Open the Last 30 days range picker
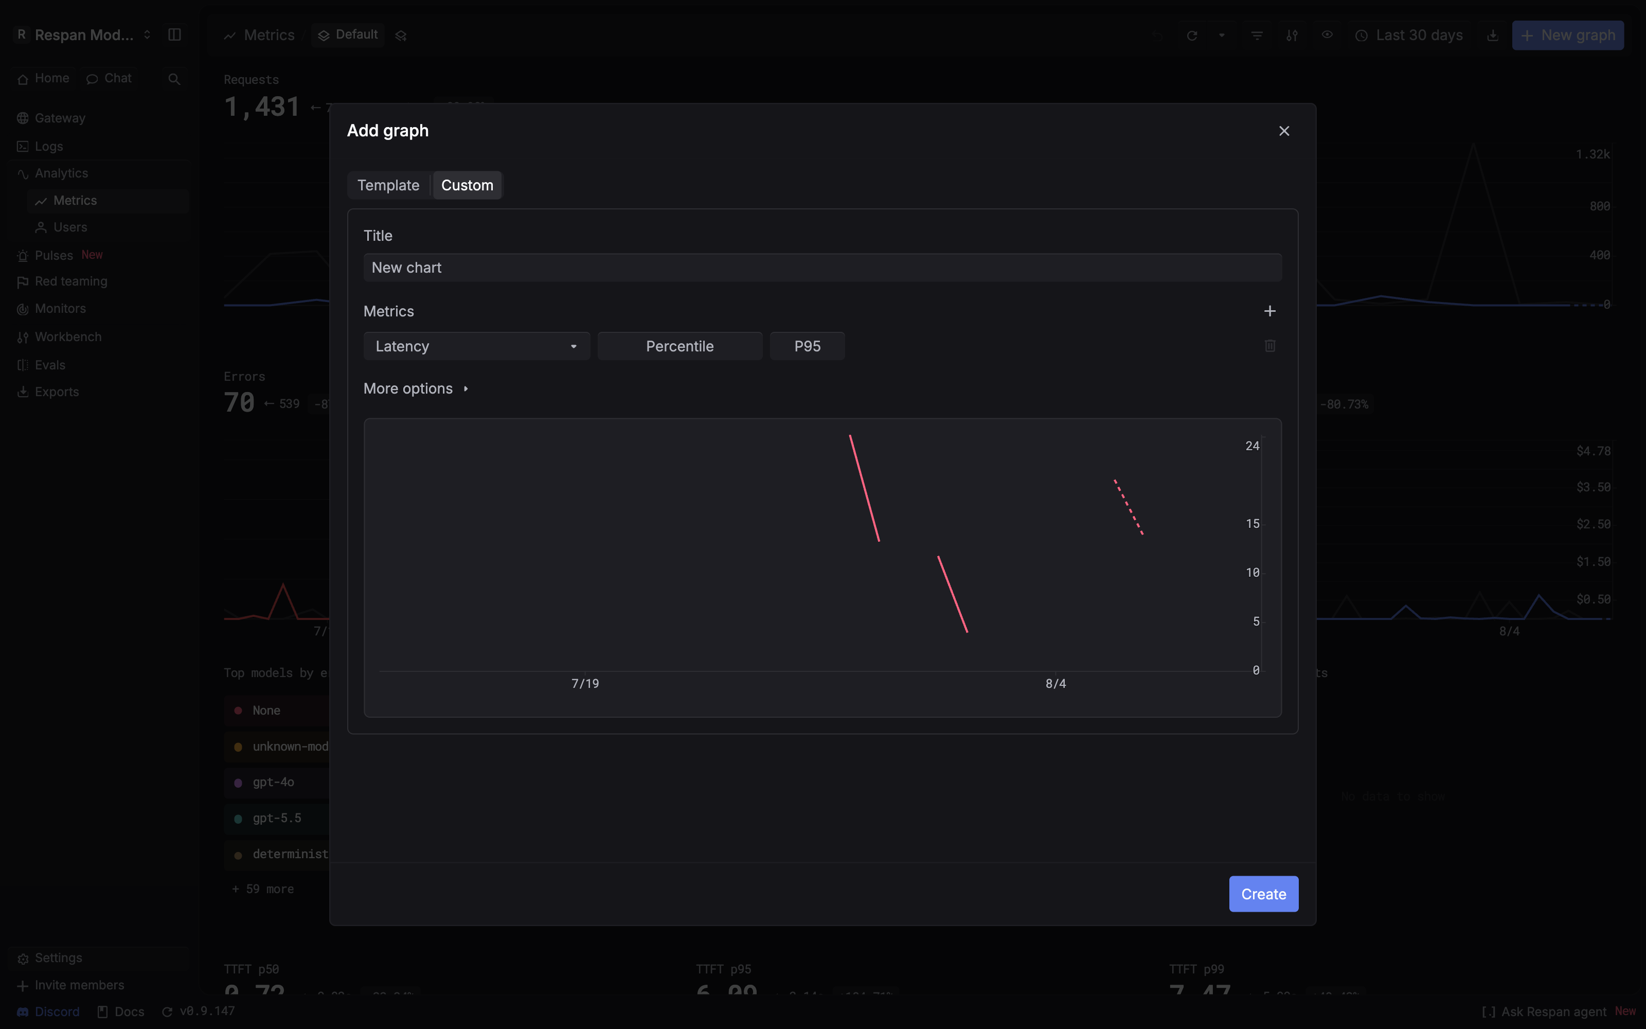This screenshot has height=1029, width=1646. (1409, 36)
